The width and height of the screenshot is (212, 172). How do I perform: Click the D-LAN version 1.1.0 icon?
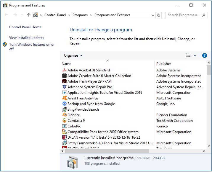(x=64, y=137)
